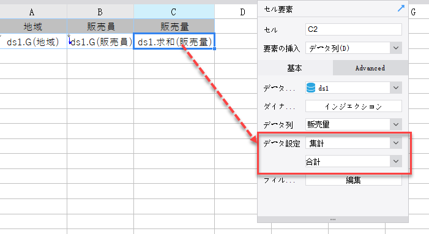The image size is (429, 234).
Task: Expand the データ設定 集計 dropdown
Action: click(x=396, y=143)
